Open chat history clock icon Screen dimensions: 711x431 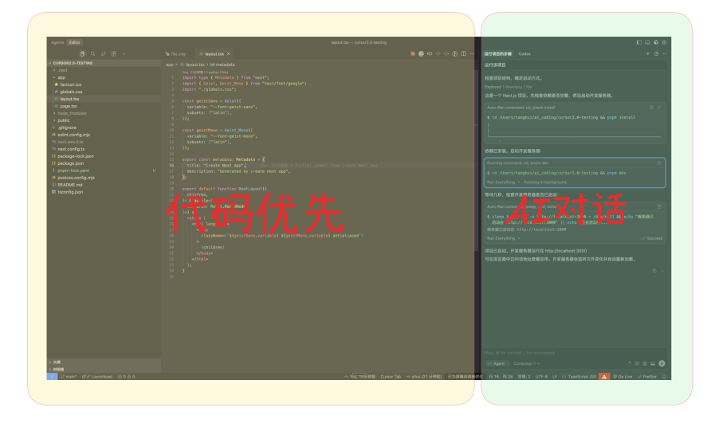coord(656,53)
